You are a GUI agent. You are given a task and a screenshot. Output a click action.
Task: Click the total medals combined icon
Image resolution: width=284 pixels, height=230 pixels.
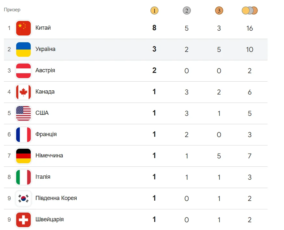tap(249, 11)
